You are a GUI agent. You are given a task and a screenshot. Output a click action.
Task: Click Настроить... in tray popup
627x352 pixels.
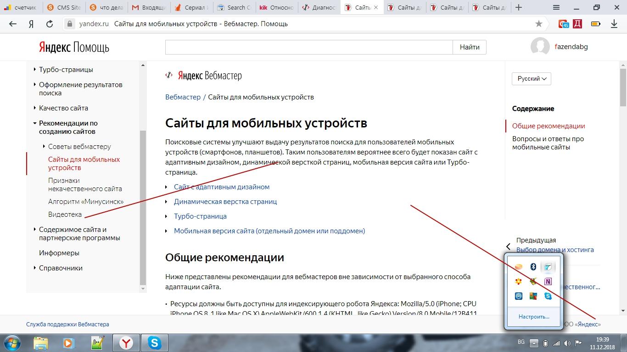[x=534, y=317]
